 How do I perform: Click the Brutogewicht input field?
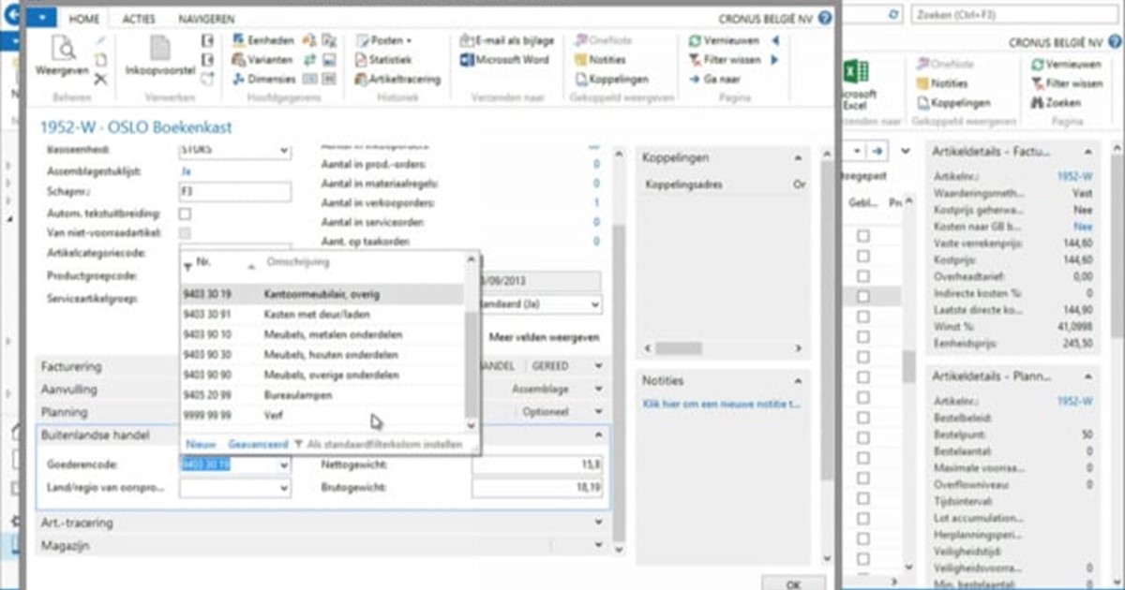[x=538, y=488]
